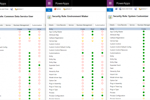Image resolution: width=150 pixels, height=100 pixels.
Task: Click Write column header in Environment Maker table
Action: [102, 29]
